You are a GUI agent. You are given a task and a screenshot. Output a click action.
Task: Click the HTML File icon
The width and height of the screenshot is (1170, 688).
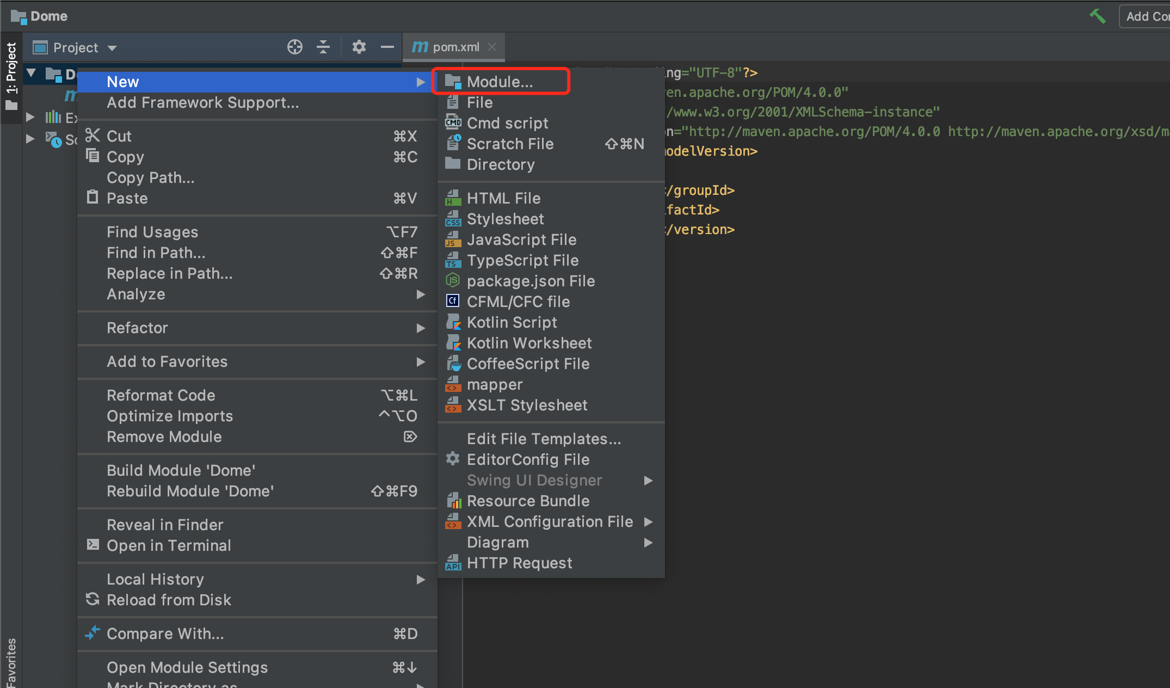click(453, 198)
